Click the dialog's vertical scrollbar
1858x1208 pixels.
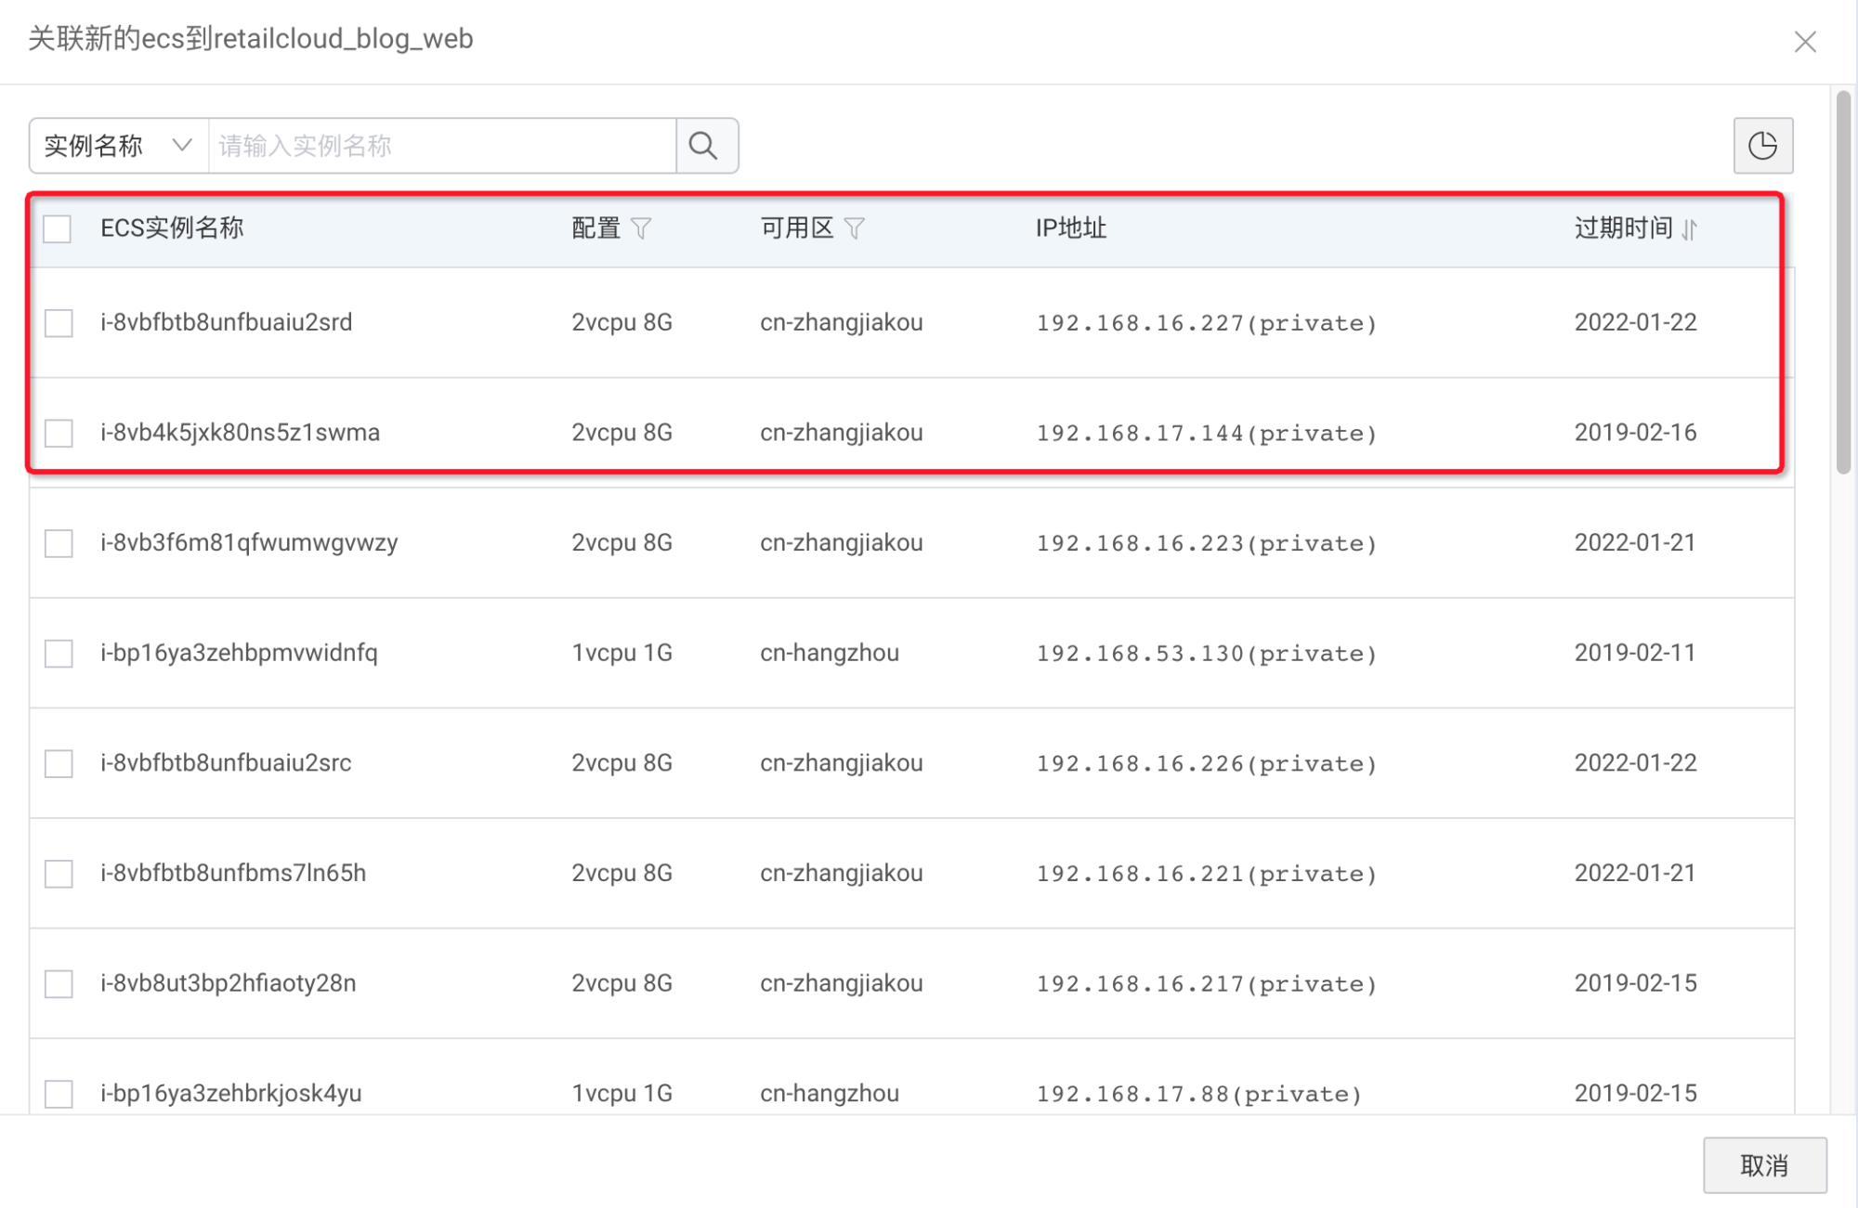[x=1844, y=283]
